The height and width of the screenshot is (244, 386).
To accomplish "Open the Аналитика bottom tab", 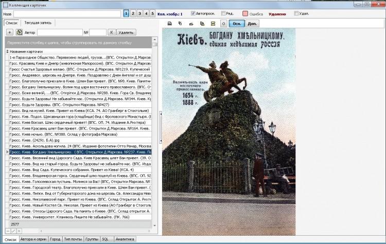I will click(x=125, y=239).
